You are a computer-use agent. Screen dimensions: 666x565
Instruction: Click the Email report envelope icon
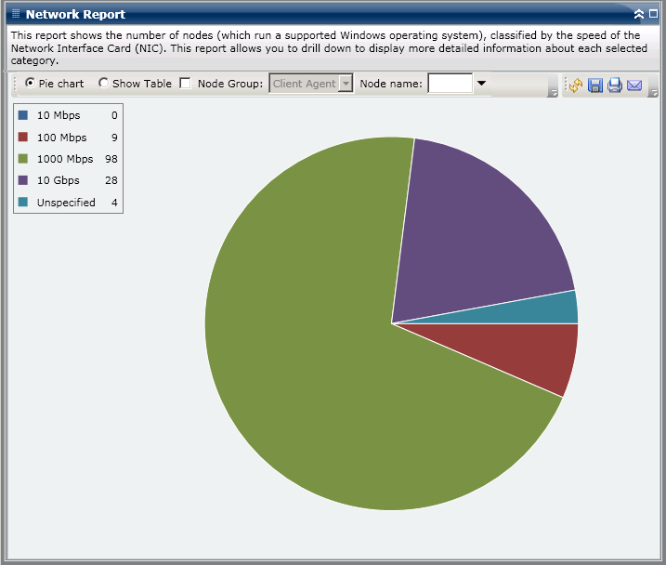(x=634, y=85)
